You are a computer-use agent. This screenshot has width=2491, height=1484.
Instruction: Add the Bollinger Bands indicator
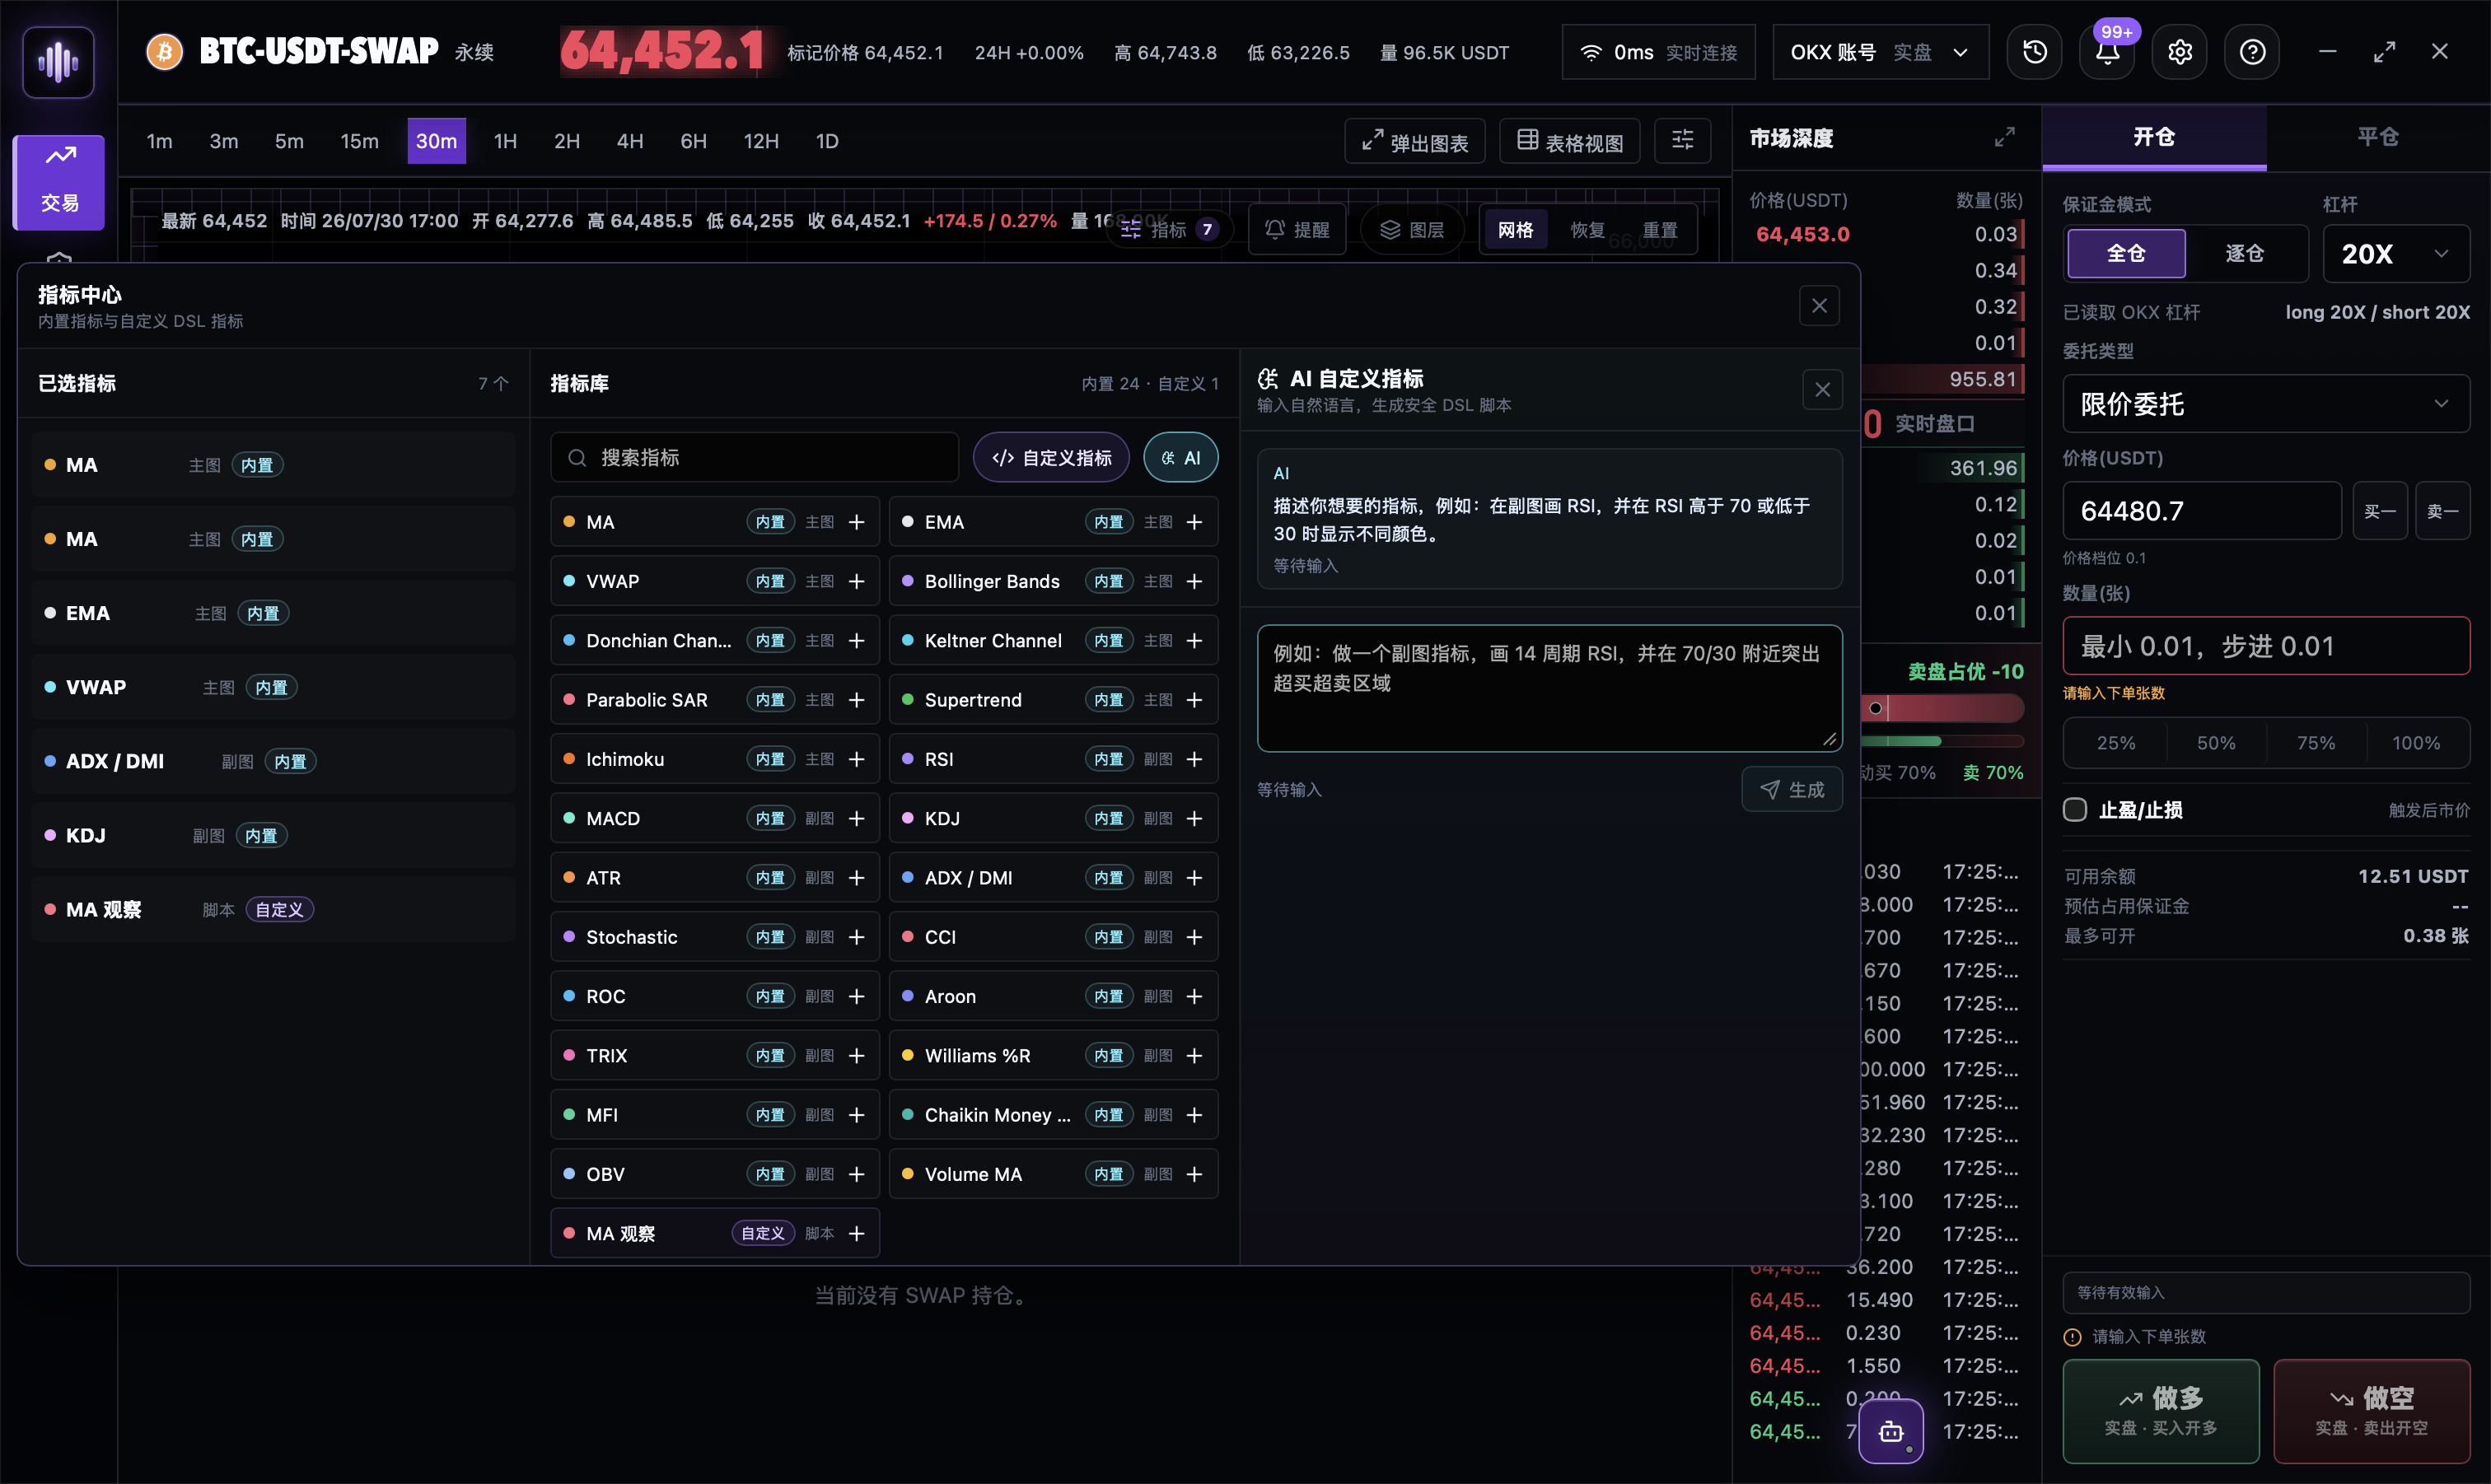(x=1194, y=581)
